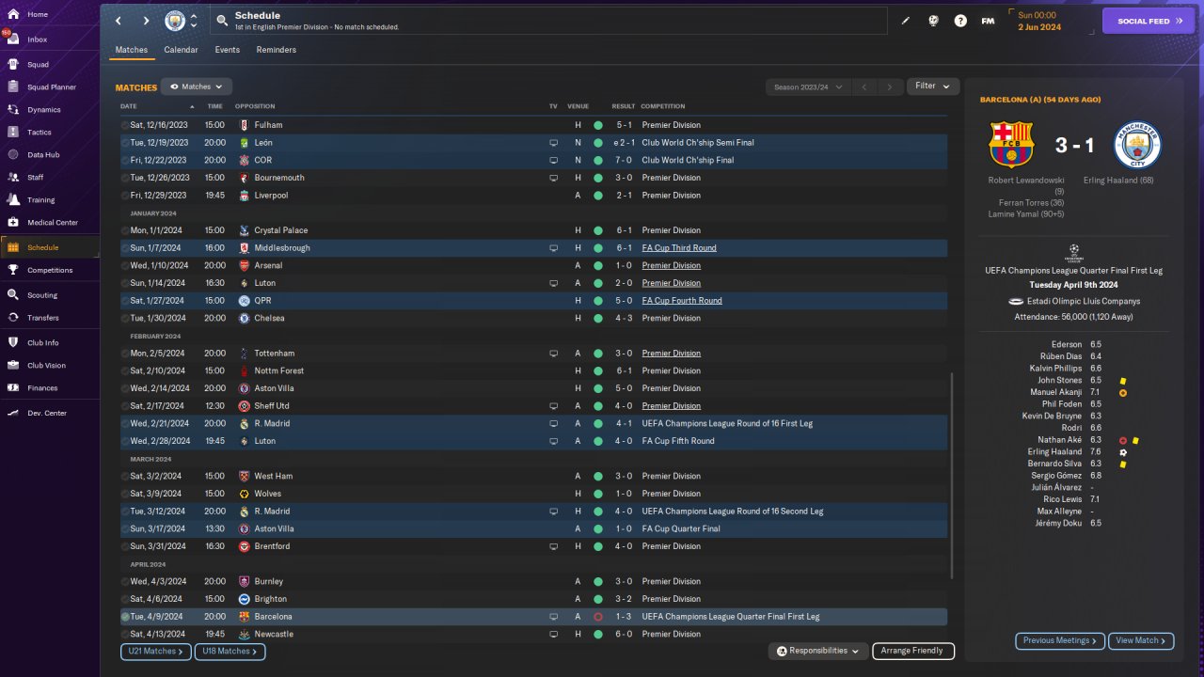
Task: Click the TV icon on the León row
Action: [554, 143]
